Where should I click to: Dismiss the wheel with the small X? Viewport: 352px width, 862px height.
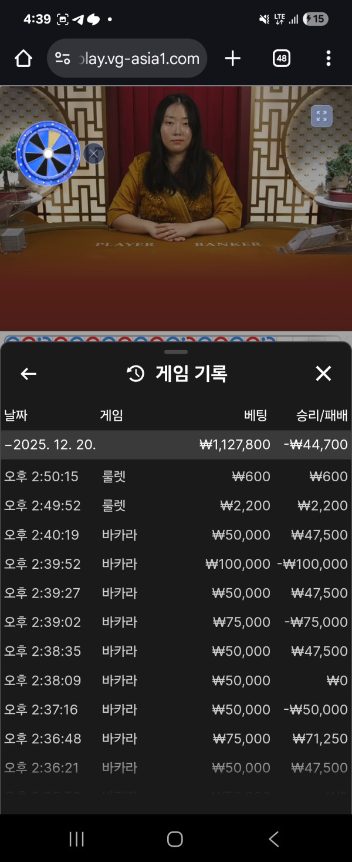tap(94, 153)
